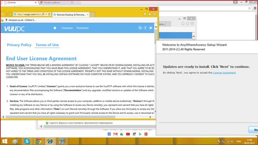
Task: Open the Home icon in the background IE window
Action: (x=183, y=24)
